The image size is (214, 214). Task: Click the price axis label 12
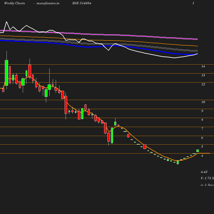pos(203,84)
